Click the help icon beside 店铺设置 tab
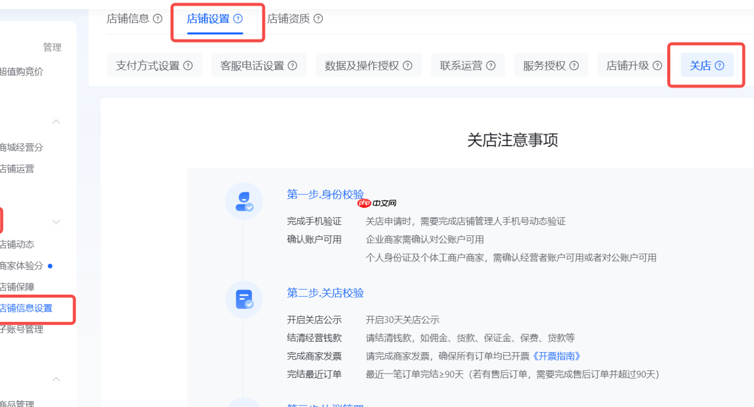The height and width of the screenshot is (407, 754). click(237, 18)
